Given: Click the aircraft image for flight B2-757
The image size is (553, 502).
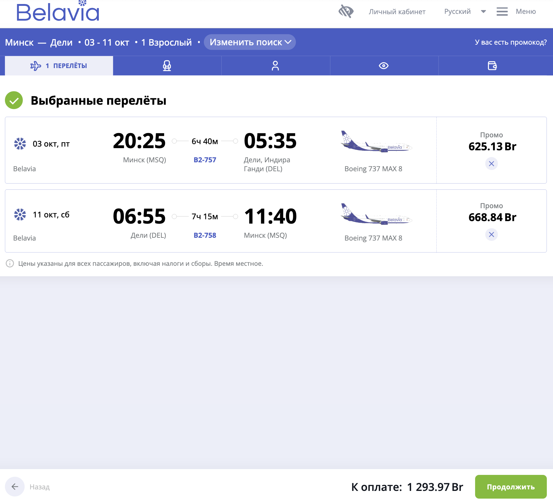Looking at the screenshot, I should [376, 142].
